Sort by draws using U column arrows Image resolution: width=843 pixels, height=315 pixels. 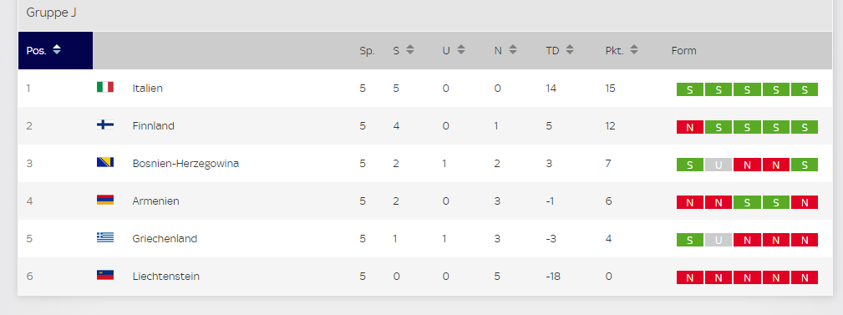[x=460, y=50]
